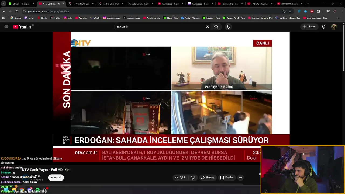Open Chrome from the taskbar

pyautogui.click(x=22, y=190)
